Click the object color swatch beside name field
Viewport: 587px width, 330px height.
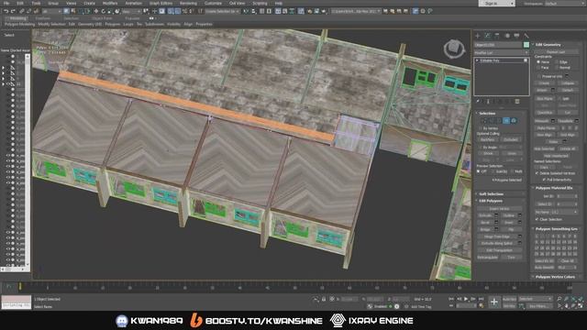[x=526, y=45]
